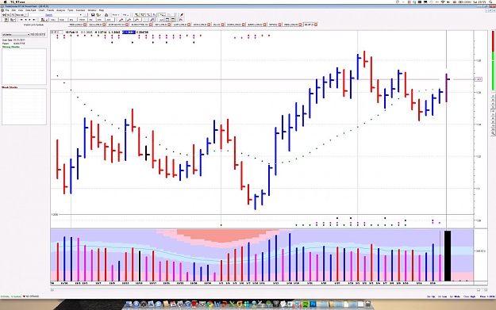Click the Search link in toolbar
The image size is (496, 310).
[x=49, y=15]
